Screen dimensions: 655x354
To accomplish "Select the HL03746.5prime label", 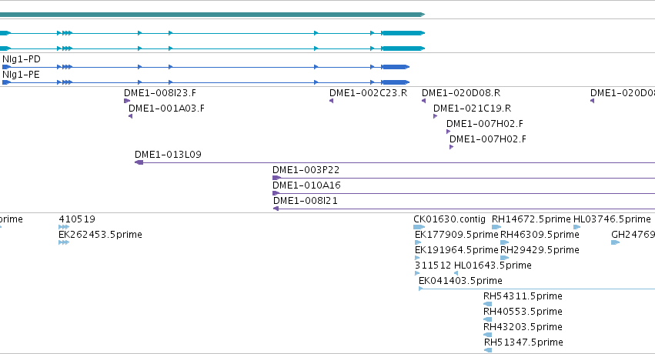I will pos(612,219).
